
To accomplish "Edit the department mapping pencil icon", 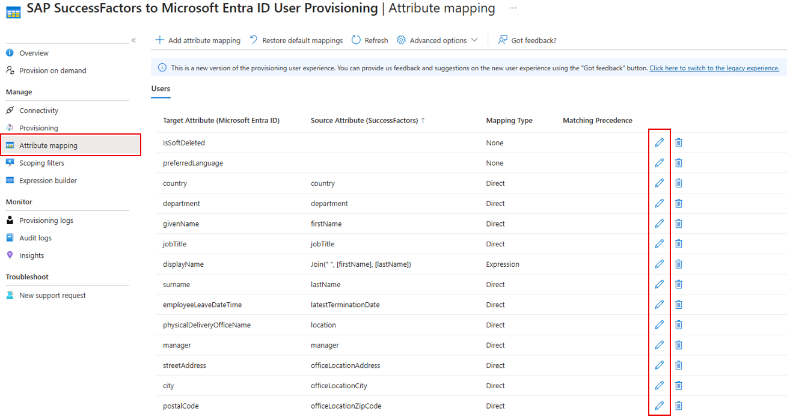I will tap(660, 203).
